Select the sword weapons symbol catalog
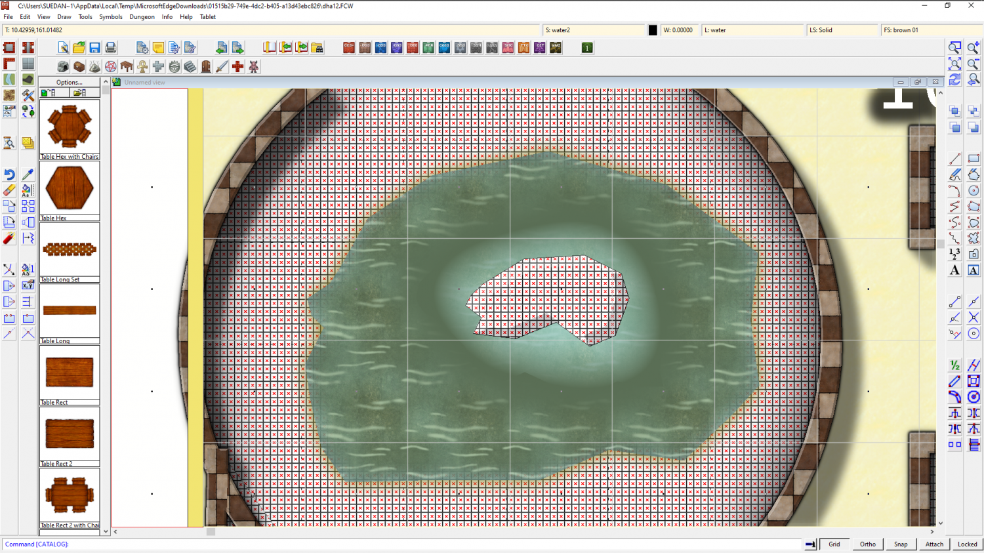Image resolution: width=984 pixels, height=553 pixels. pos(222,66)
